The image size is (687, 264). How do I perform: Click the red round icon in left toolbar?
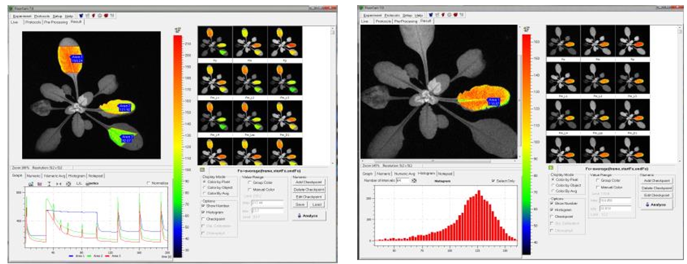pos(106,16)
